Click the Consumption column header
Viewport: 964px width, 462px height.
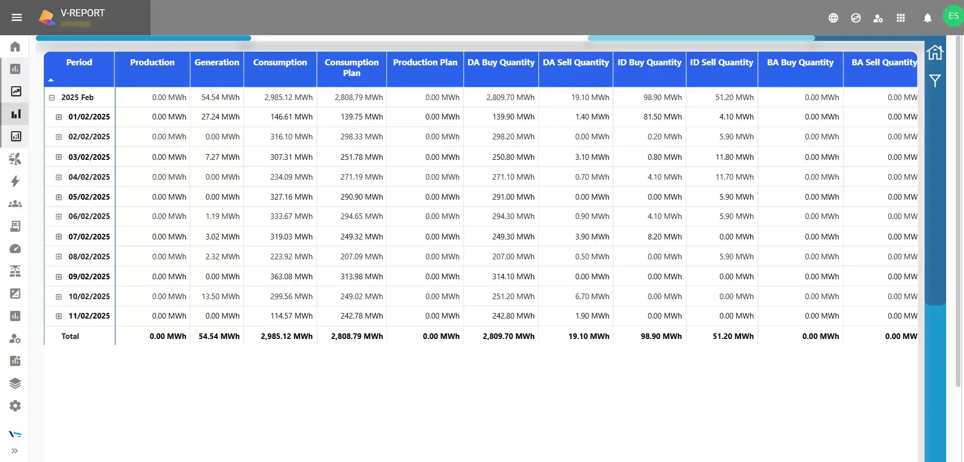coord(280,63)
